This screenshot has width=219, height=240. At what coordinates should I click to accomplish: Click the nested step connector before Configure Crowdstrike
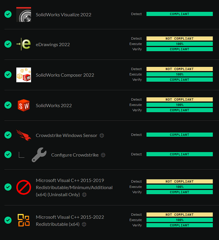[21, 155]
